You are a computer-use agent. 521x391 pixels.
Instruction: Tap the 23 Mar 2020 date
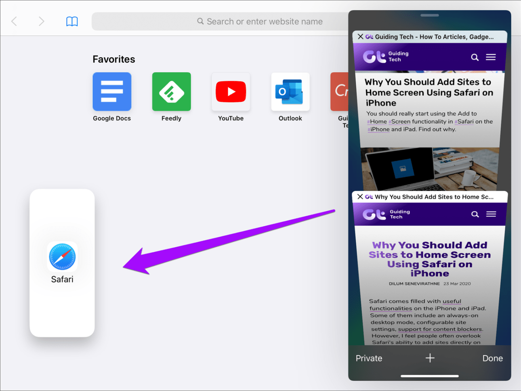tap(457, 284)
